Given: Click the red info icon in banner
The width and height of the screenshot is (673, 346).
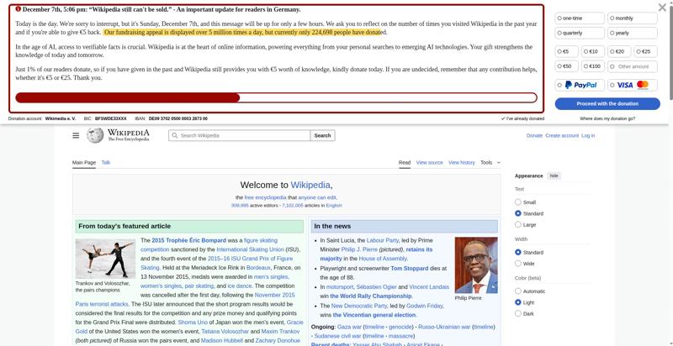Looking at the screenshot, I should (x=19, y=9).
